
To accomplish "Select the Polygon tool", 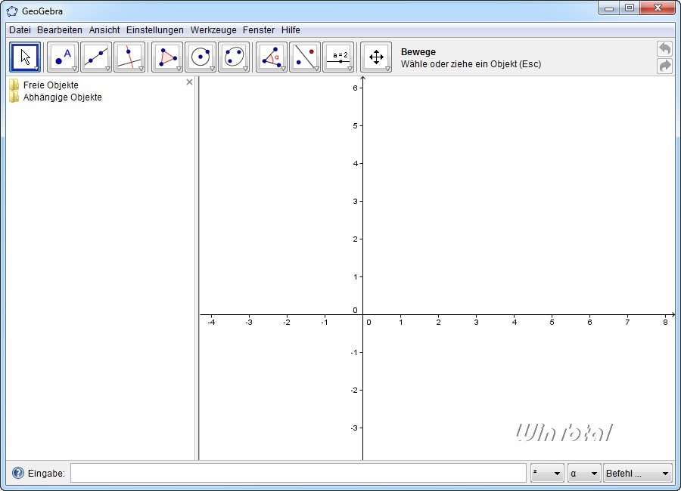I will point(164,57).
